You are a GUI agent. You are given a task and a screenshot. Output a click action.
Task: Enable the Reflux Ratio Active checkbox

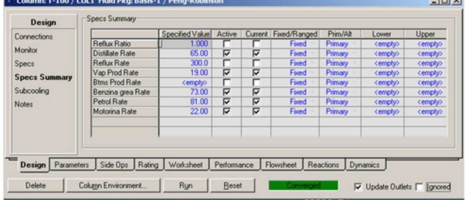[x=226, y=44]
